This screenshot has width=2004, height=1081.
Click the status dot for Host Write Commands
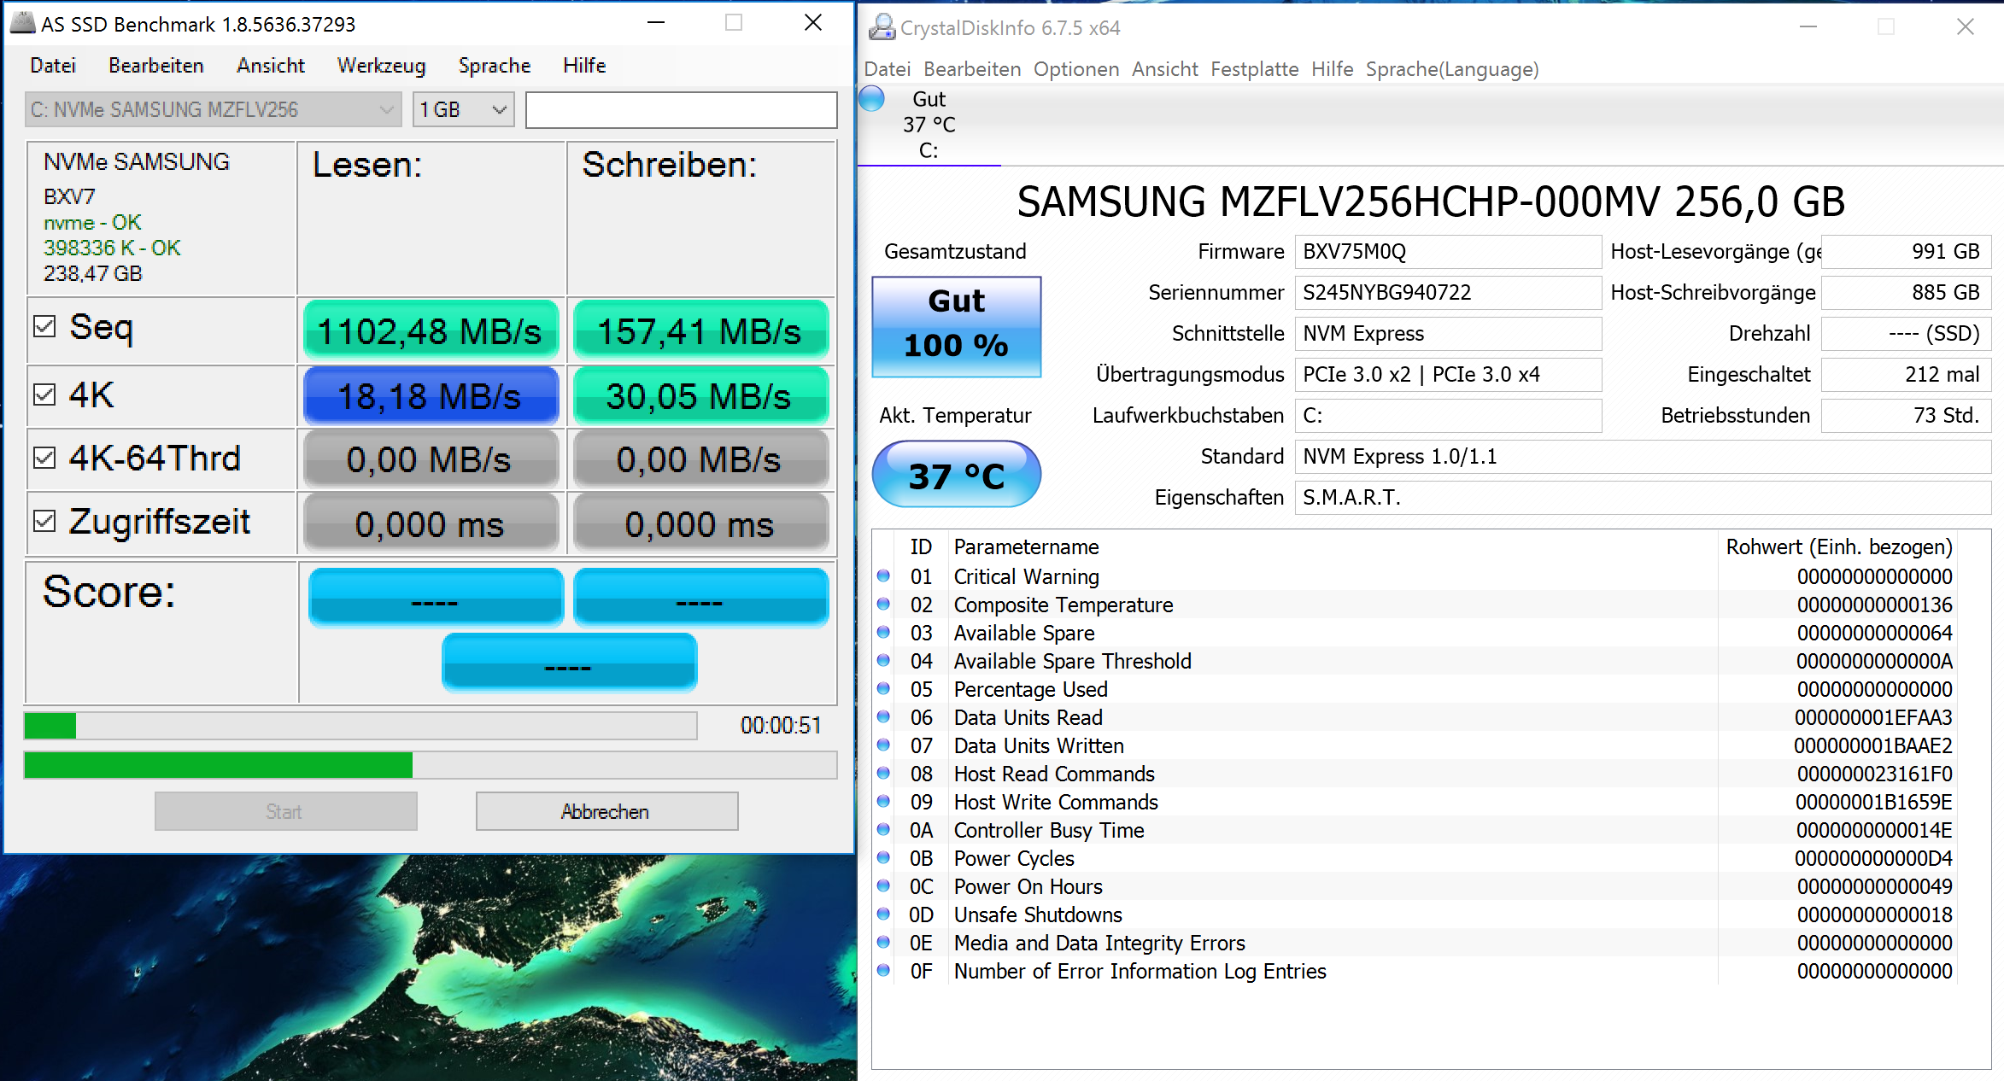[884, 802]
